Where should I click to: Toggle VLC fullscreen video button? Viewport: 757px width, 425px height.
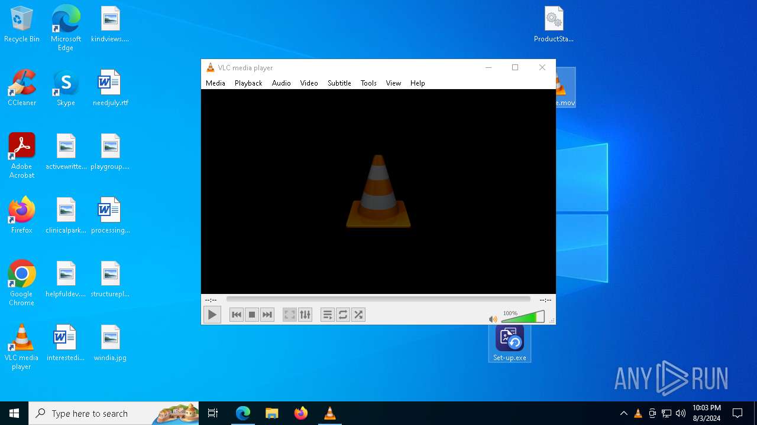click(289, 315)
